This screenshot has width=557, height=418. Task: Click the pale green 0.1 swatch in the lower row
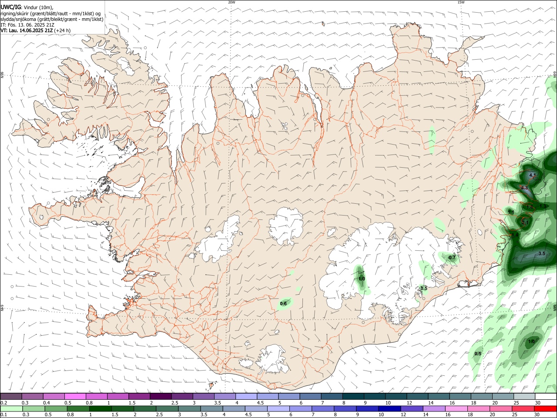tap(11, 408)
